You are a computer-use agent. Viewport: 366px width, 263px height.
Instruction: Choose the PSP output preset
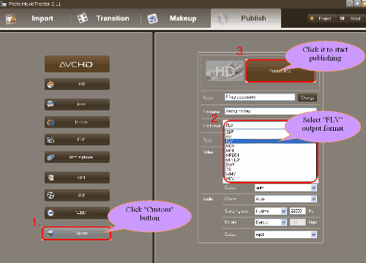77,140
